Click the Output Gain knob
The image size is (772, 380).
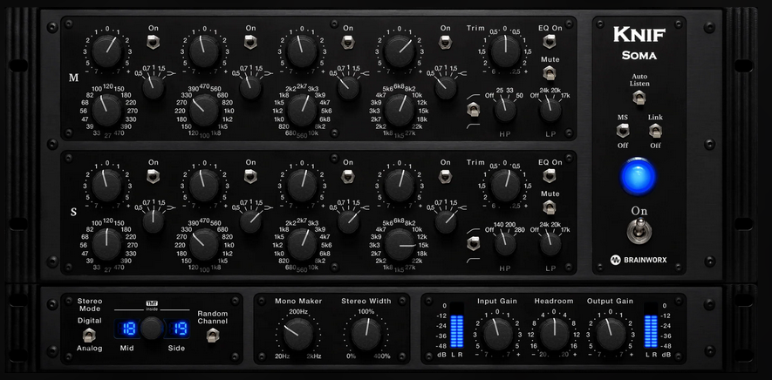click(611, 334)
